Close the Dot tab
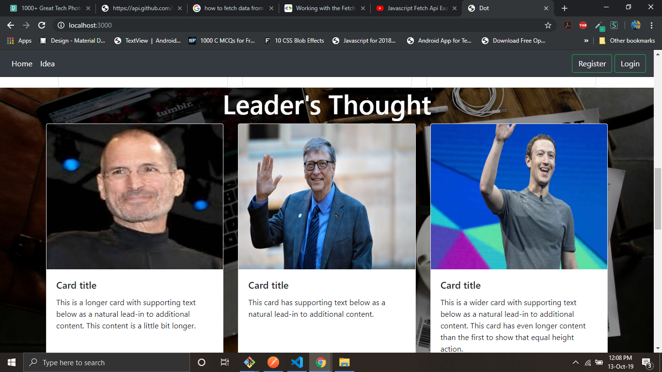Image resolution: width=662 pixels, height=372 pixels. pos(546,8)
